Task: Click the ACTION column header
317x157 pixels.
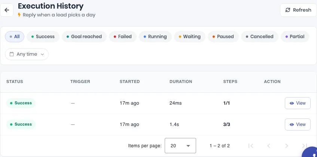Action: pyautogui.click(x=272, y=81)
